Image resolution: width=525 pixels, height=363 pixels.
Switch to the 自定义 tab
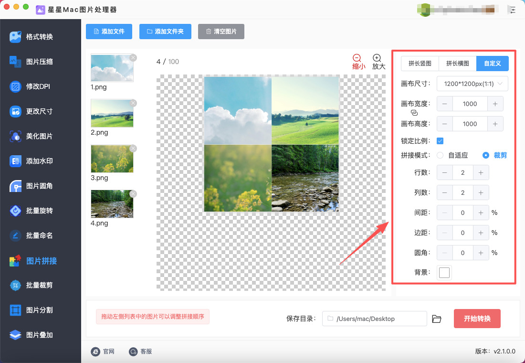coord(493,64)
